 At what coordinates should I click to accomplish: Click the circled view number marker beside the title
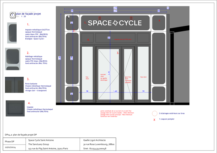[x=13, y=15]
